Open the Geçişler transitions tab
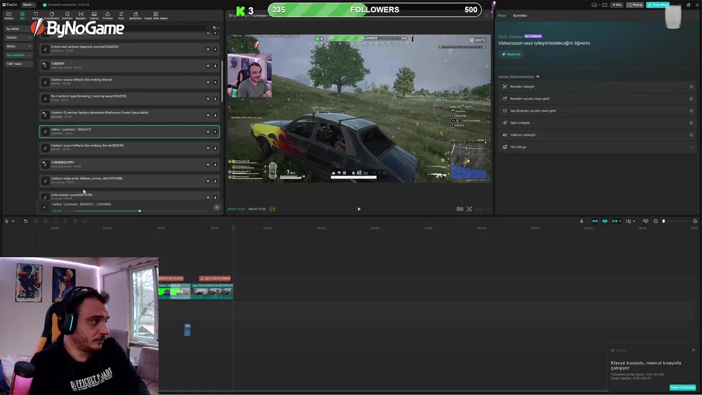Screen dimensions: 702x395 point(81,15)
